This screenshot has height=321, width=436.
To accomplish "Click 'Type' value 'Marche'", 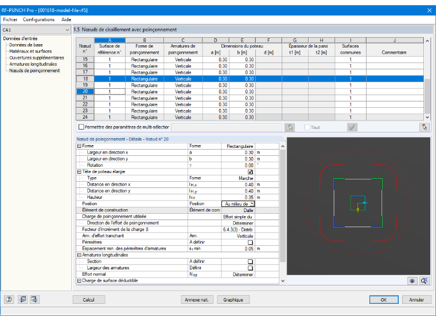I will pos(238,178).
